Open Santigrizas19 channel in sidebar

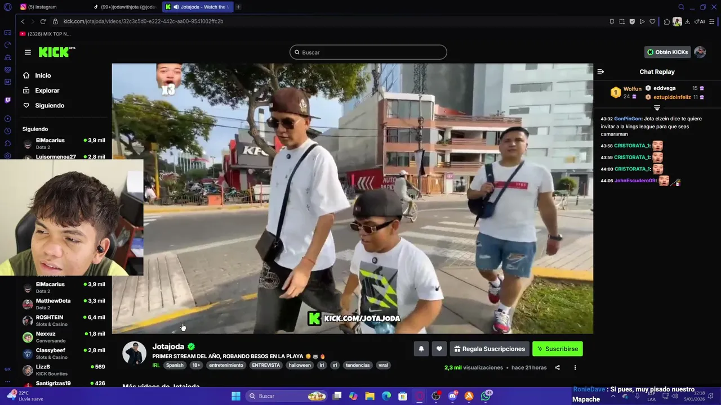pos(64,384)
